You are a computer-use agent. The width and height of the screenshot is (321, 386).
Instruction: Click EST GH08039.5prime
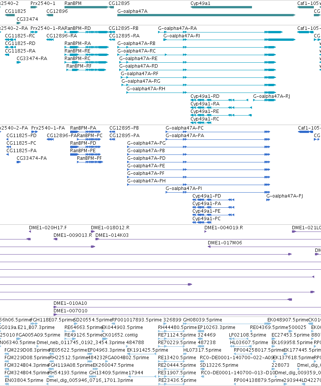203,320
